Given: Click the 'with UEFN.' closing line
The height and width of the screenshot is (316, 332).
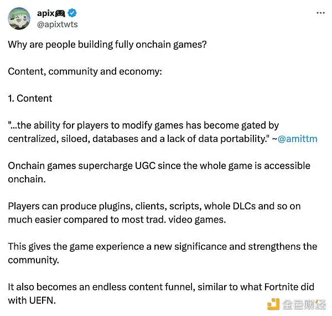Looking at the screenshot, I should pos(32,301).
